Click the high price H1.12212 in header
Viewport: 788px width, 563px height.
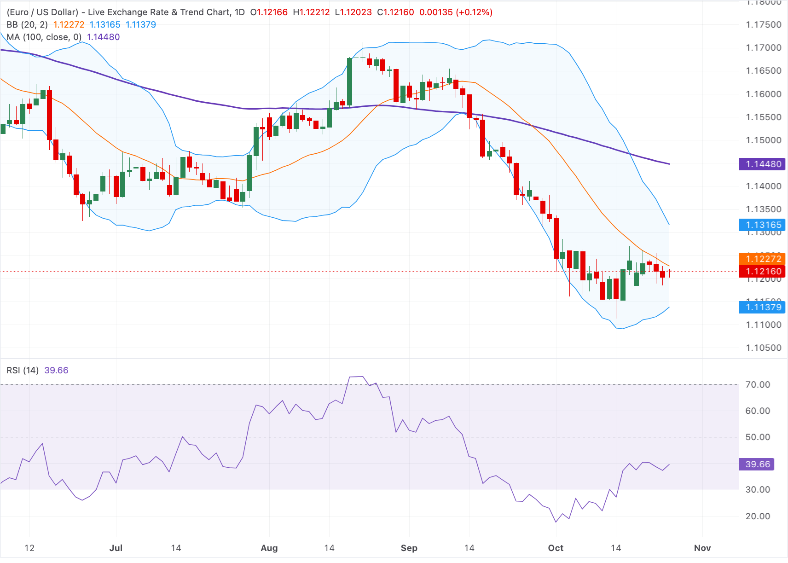click(312, 12)
